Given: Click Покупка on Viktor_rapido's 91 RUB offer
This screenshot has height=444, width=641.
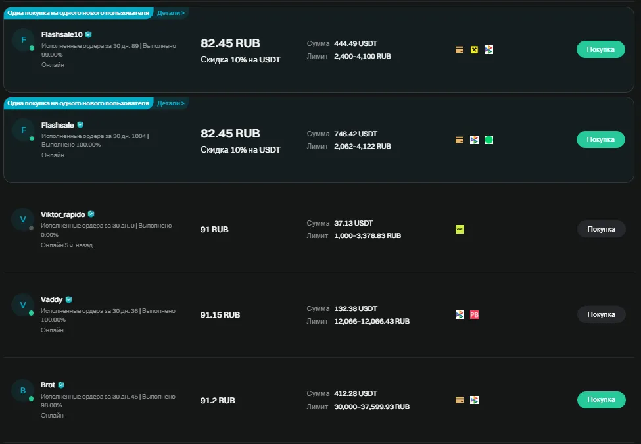Looking at the screenshot, I should coord(600,229).
